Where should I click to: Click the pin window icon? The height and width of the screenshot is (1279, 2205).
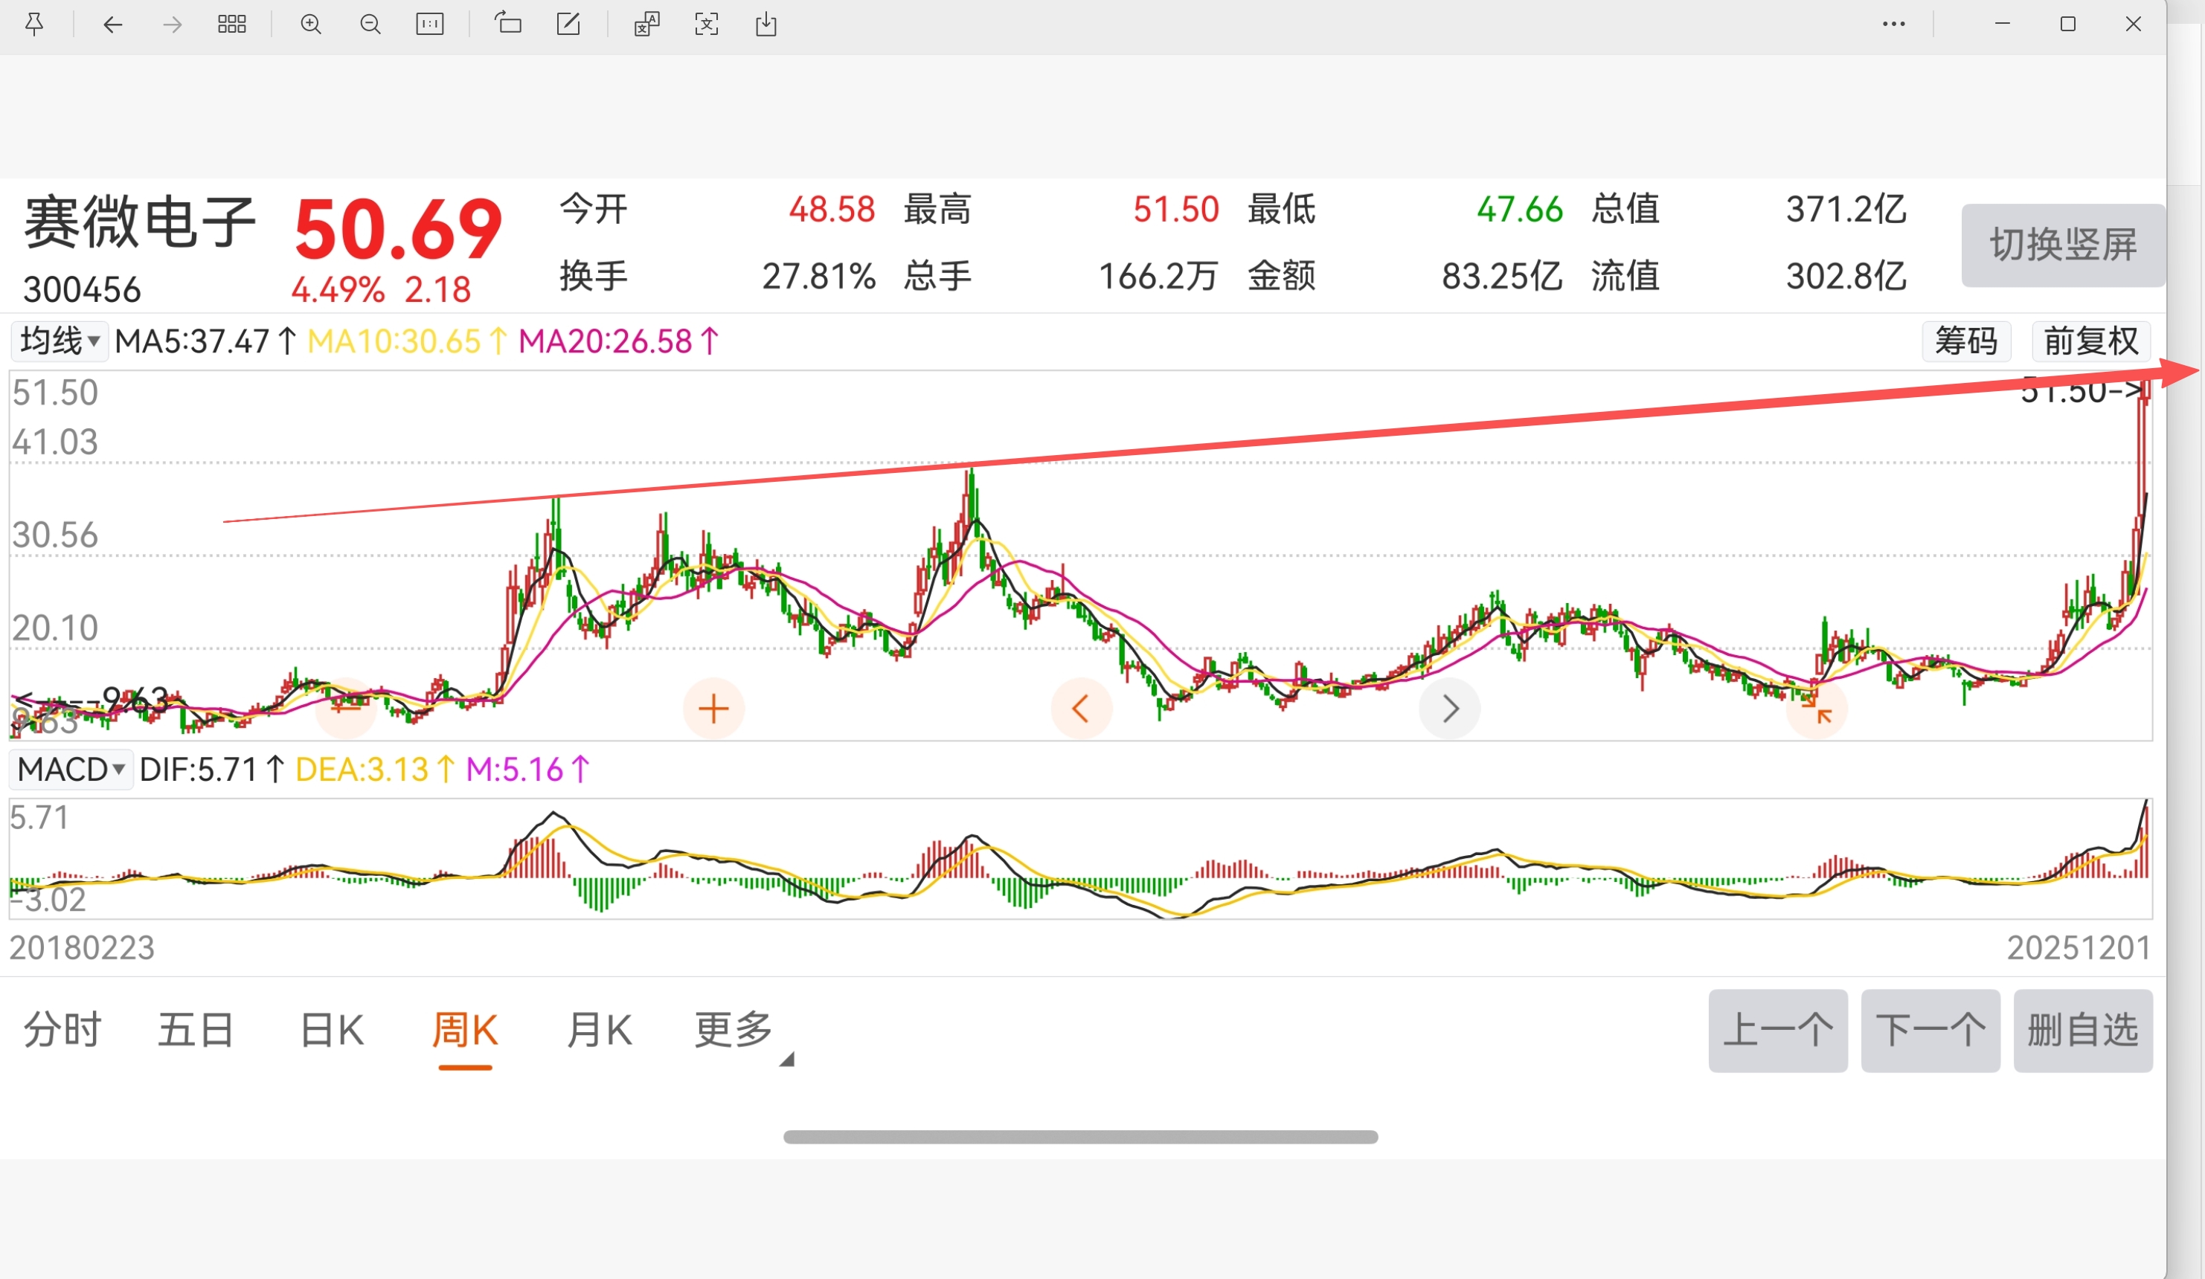click(34, 25)
